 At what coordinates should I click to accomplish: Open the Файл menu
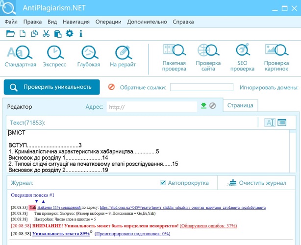(x=11, y=22)
